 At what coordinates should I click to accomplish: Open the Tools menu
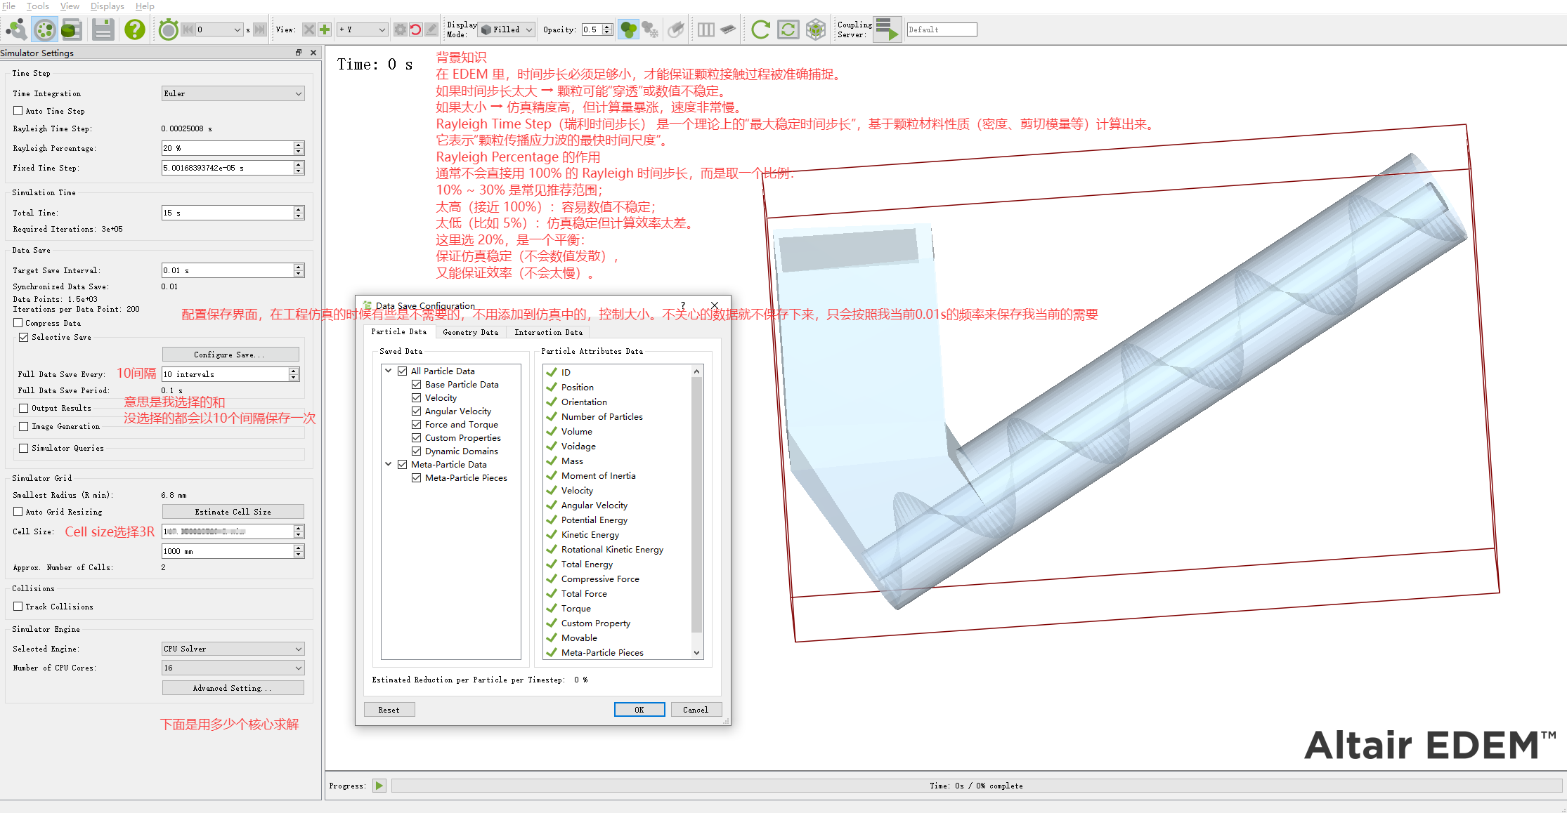click(x=37, y=6)
